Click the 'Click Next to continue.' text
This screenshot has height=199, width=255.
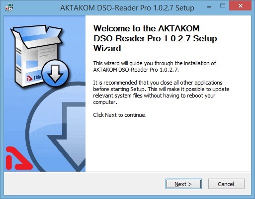pos(120,115)
